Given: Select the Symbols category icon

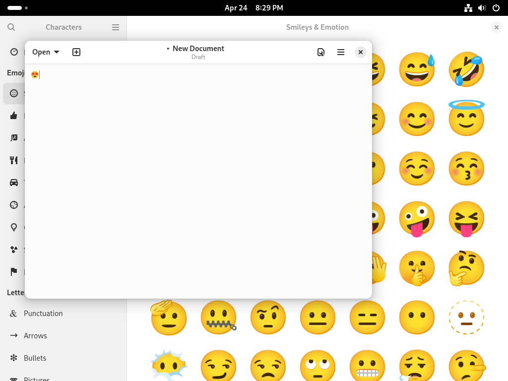Looking at the screenshot, I should (x=14, y=250).
